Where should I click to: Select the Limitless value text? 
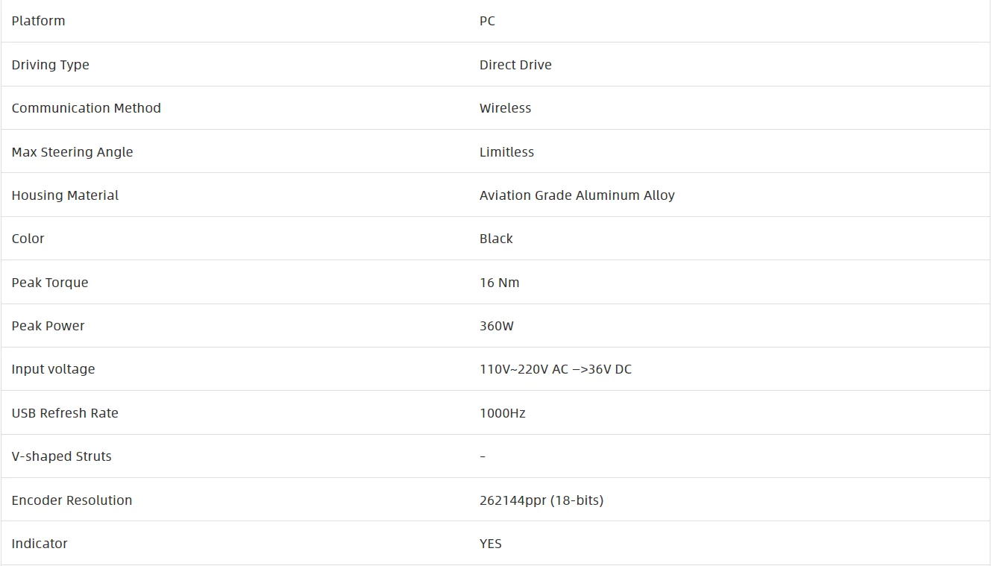click(506, 152)
